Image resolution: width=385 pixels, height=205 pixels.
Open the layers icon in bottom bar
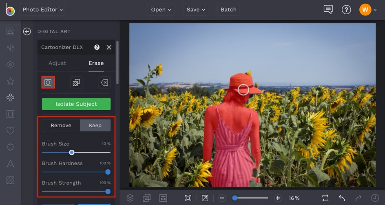point(130,198)
